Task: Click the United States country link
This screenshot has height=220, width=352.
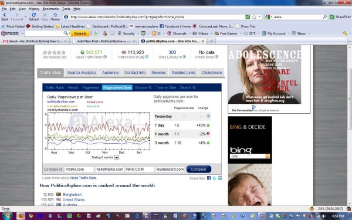Action: point(74,199)
